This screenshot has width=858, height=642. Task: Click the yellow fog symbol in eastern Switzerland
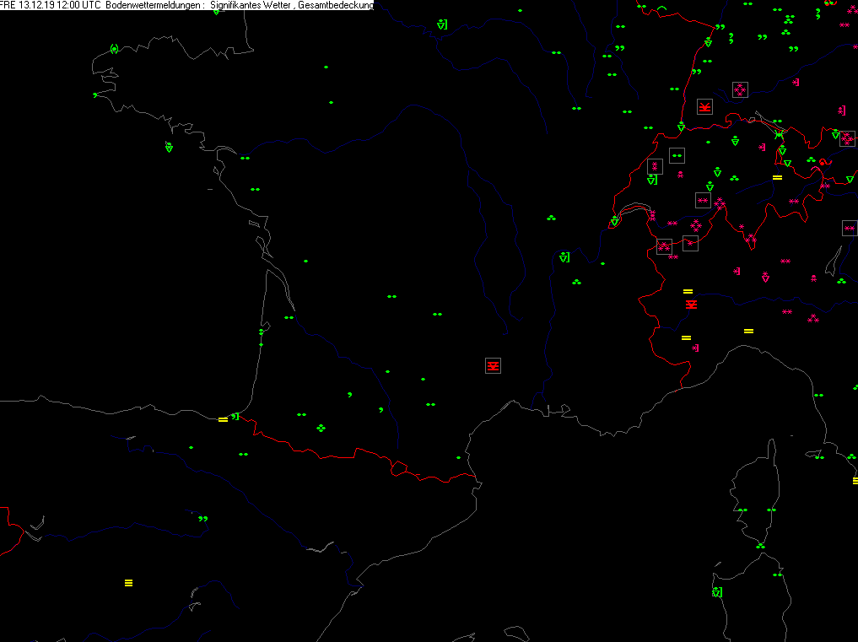point(777,177)
